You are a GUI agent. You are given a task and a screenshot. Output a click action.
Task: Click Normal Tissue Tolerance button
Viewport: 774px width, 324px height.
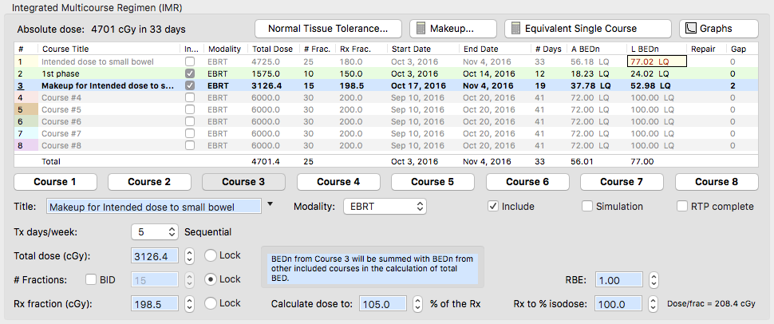click(x=329, y=29)
